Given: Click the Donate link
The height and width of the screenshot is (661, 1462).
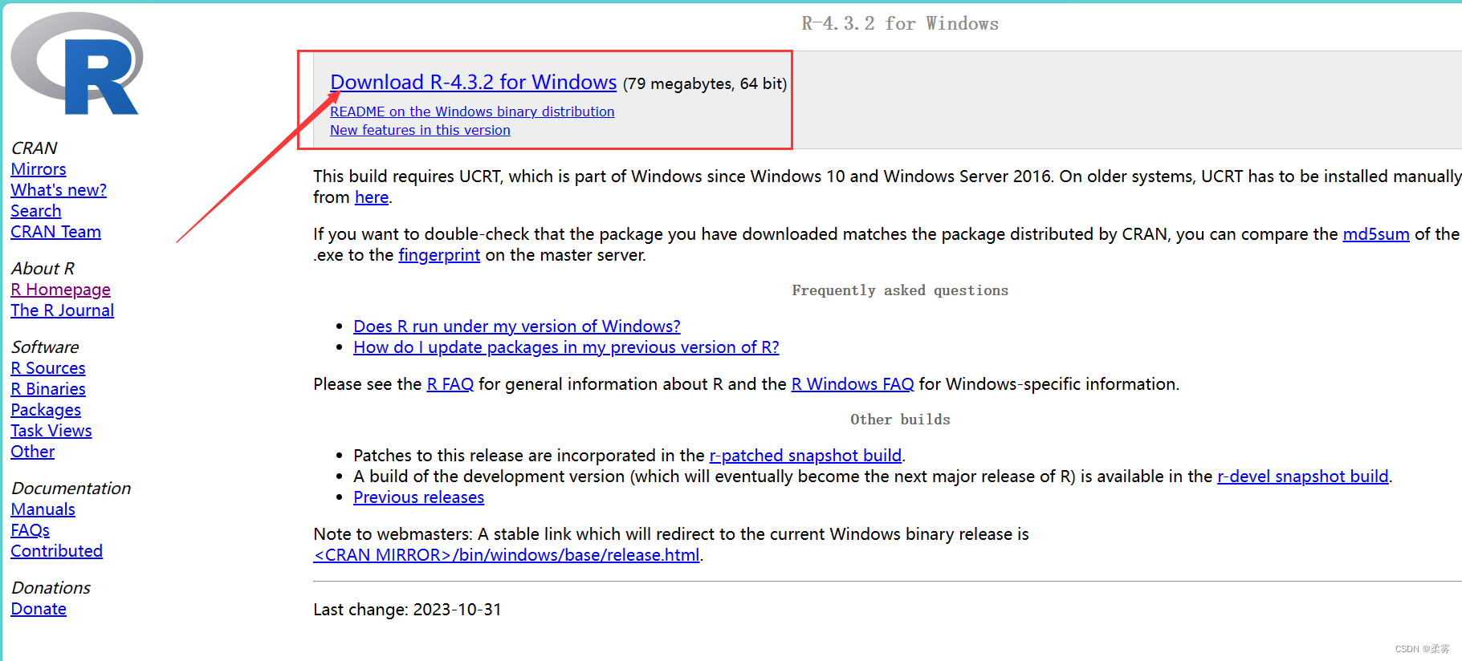Looking at the screenshot, I should coord(39,609).
